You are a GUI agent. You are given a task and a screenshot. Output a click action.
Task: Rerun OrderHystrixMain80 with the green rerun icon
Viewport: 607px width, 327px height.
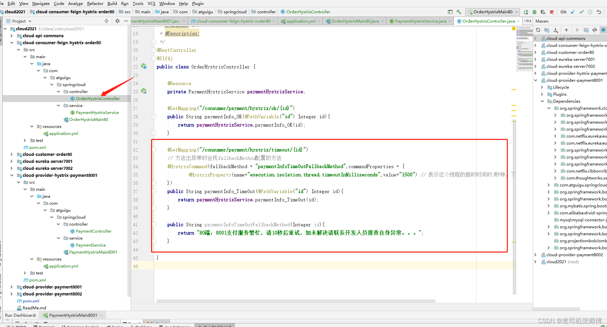(x=526, y=12)
